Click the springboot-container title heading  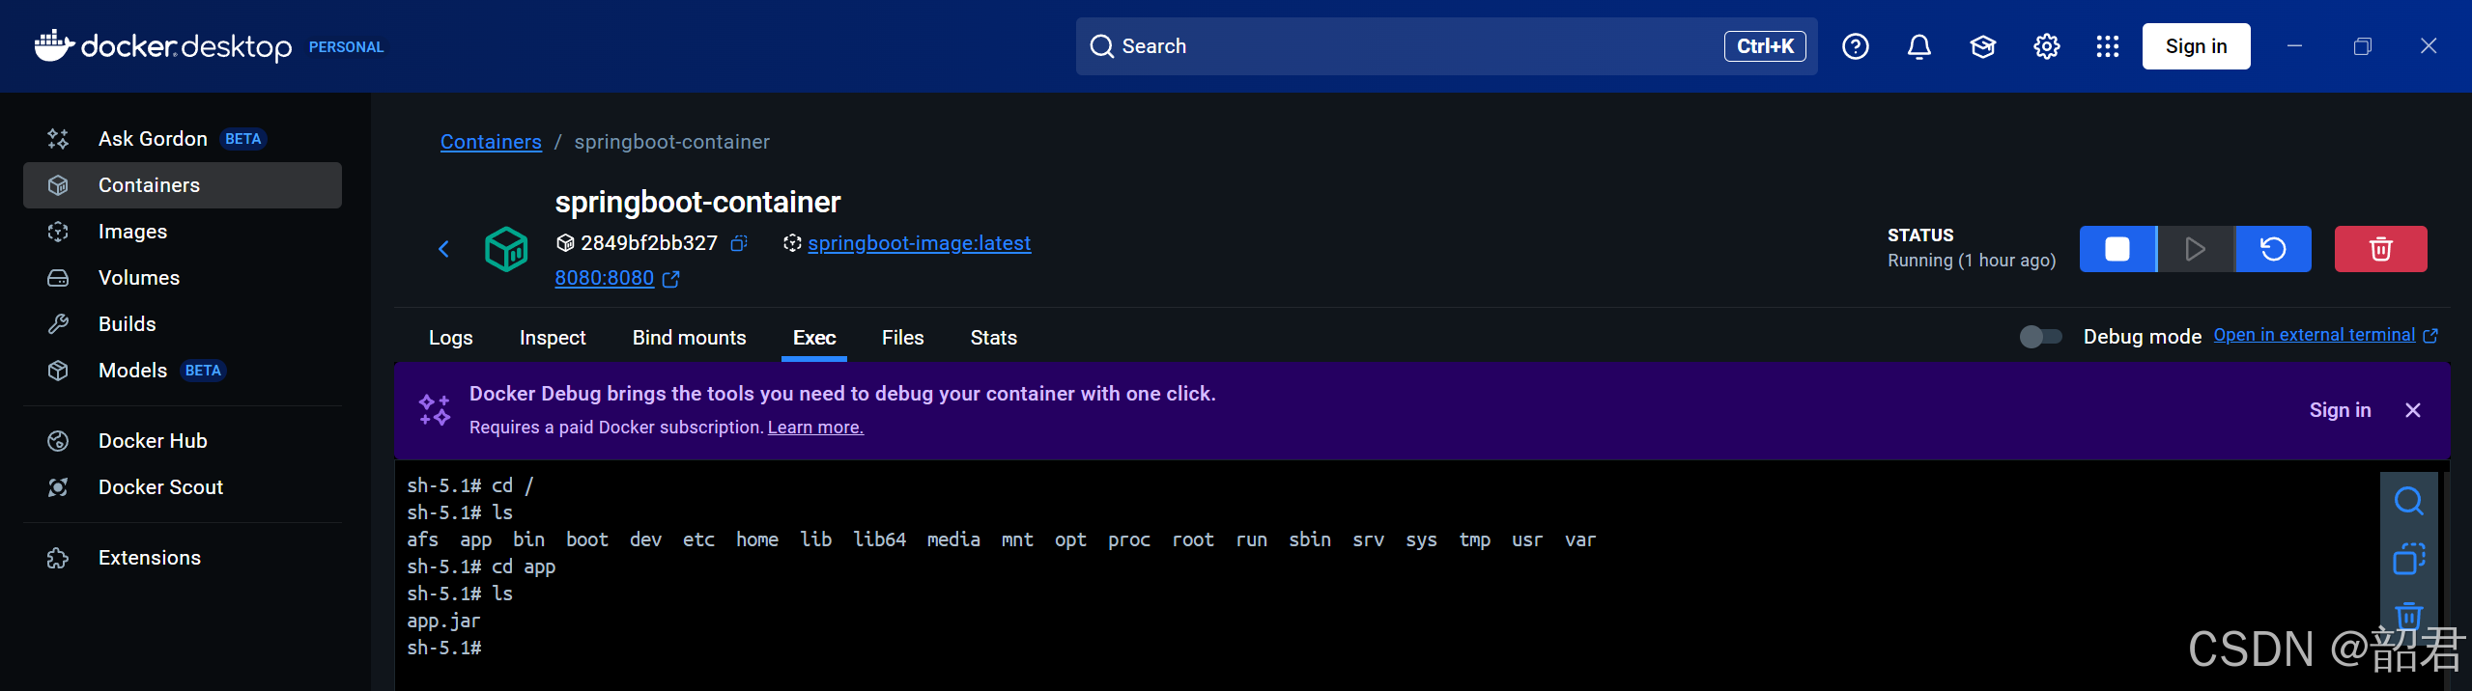pos(697,202)
